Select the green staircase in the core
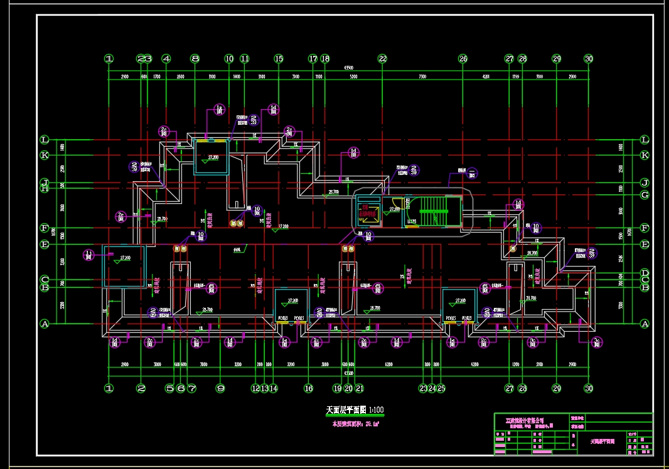This screenshot has height=469, width=669. point(434,211)
